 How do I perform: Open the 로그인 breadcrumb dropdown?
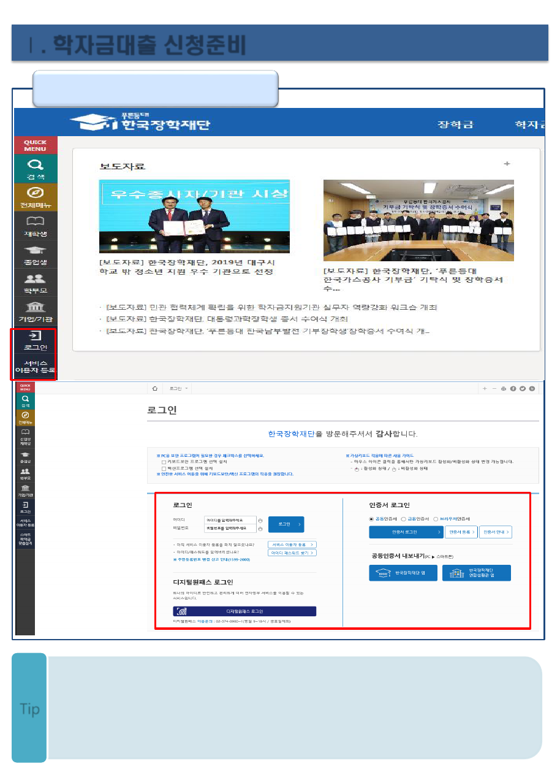[179, 388]
